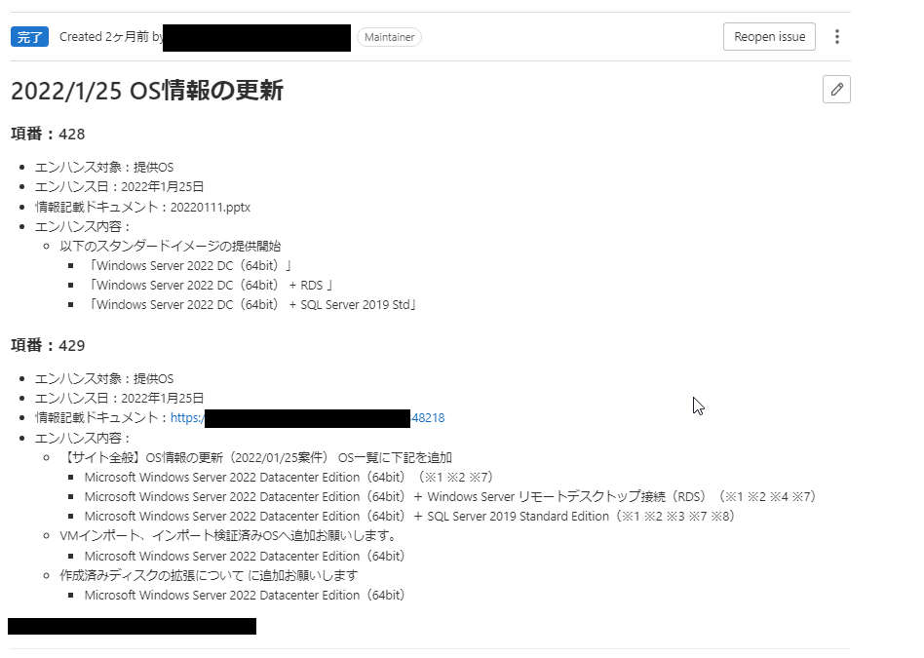This screenshot has height=658, width=924.
Task: Click エンハンス対象：提供OS under 項番 428
Action: point(104,168)
